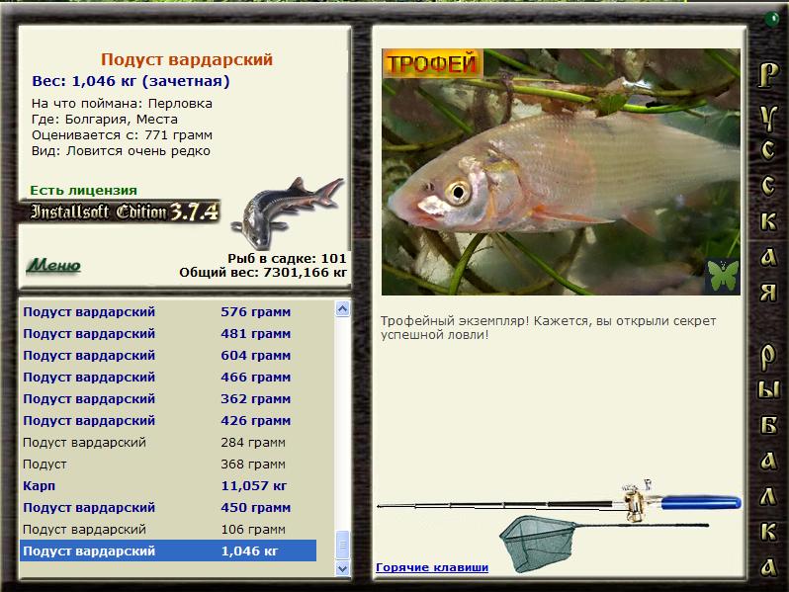Viewport: 789px width, 592px height.
Task: Select Подуст вардарский 576 грамм entry
Action: (168, 312)
